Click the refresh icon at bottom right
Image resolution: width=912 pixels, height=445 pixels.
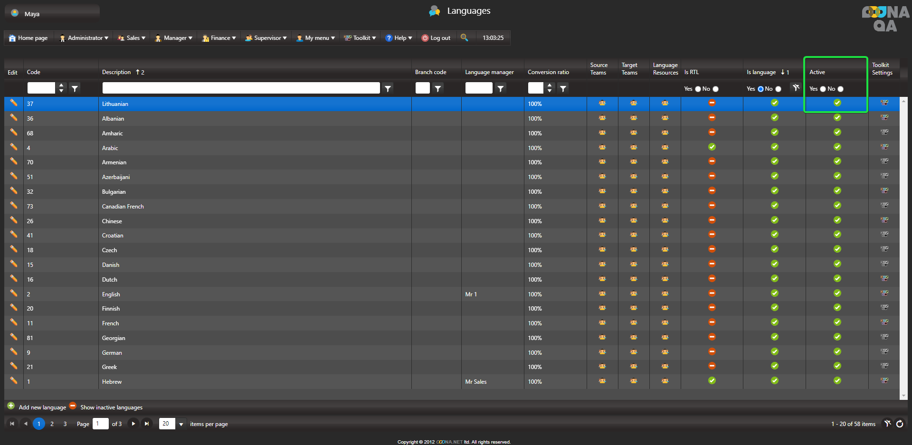[900, 424]
